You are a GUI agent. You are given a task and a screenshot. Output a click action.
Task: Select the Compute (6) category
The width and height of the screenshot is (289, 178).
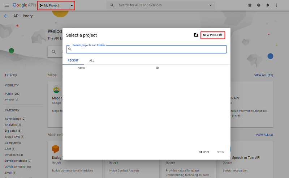pos(13,143)
